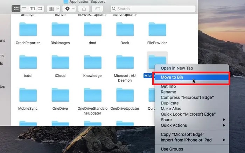This screenshot has width=245, height=153.
Task: Choose Duplicate from context menu
Action: click(192, 103)
